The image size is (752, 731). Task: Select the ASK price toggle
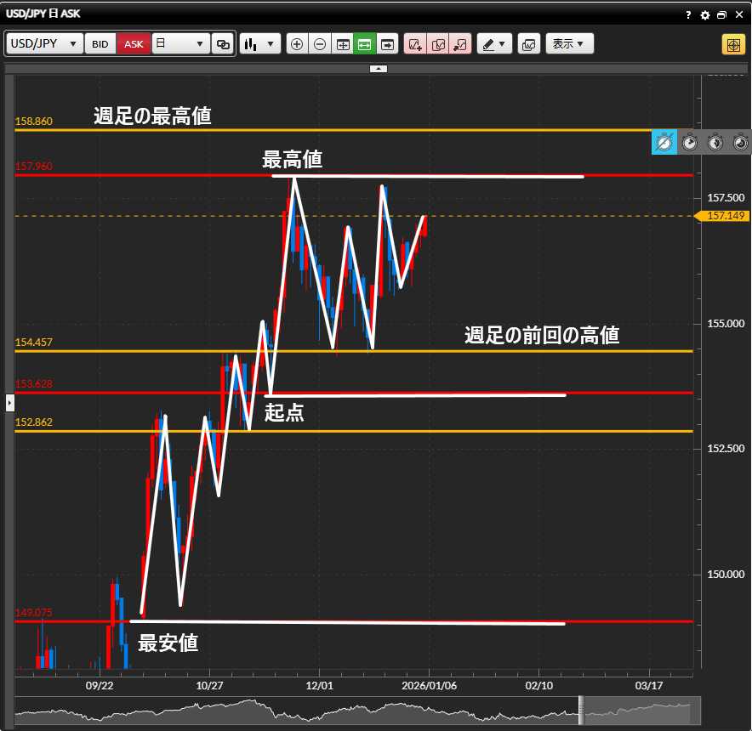click(134, 44)
